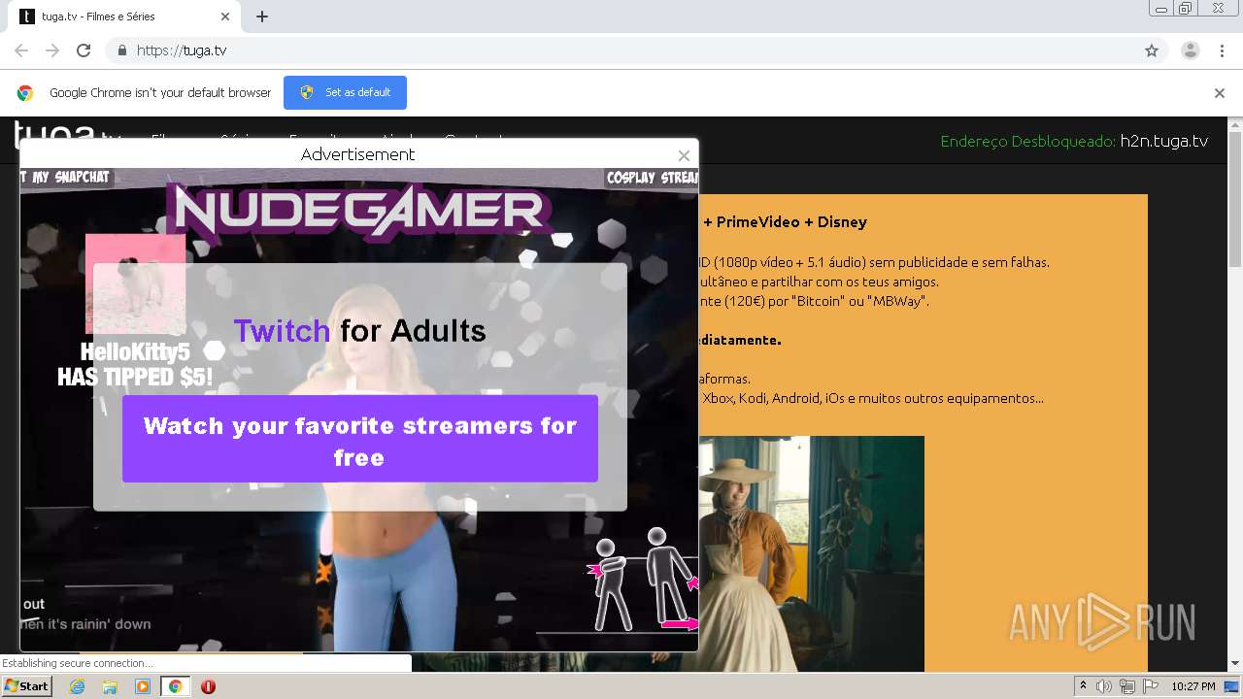Launch Internet Explorer from the taskbar
Viewport: 1243px width, 699px height.
[x=78, y=686]
